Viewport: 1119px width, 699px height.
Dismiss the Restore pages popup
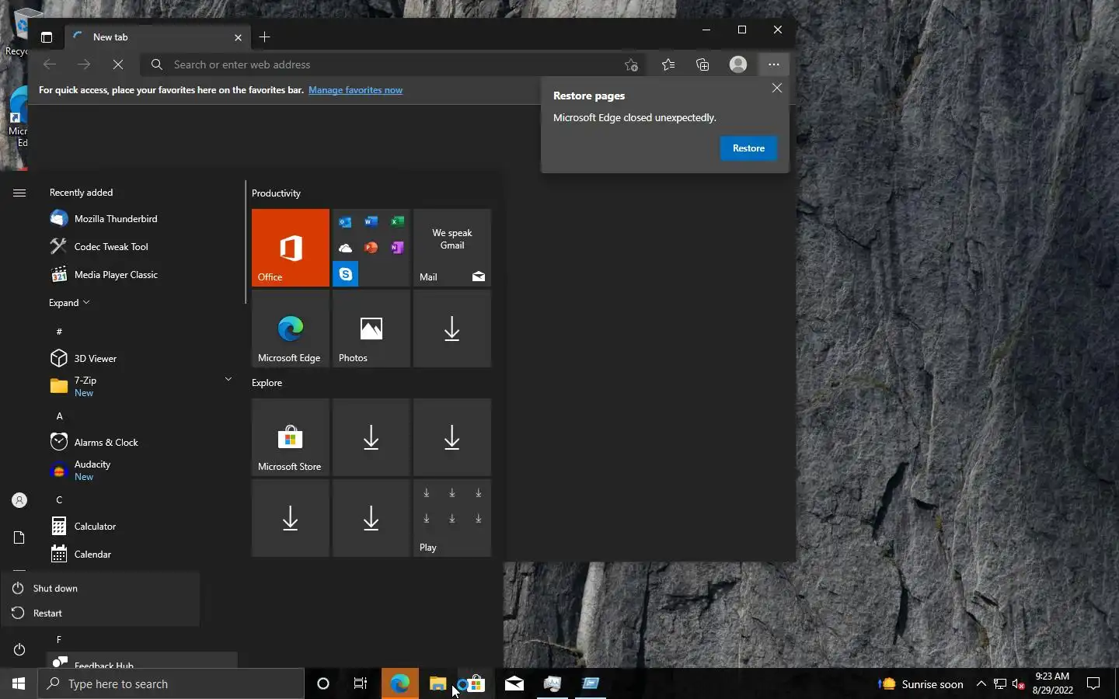777,88
